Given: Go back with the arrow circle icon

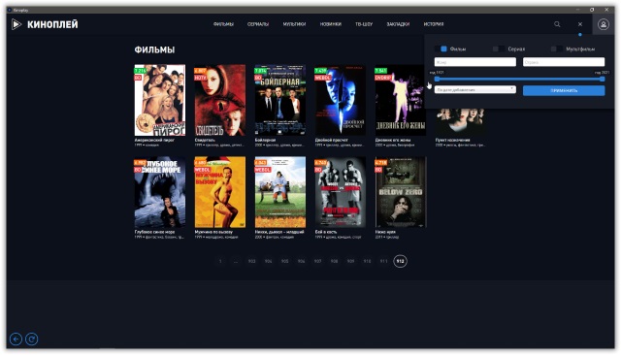Looking at the screenshot, I should (16, 339).
